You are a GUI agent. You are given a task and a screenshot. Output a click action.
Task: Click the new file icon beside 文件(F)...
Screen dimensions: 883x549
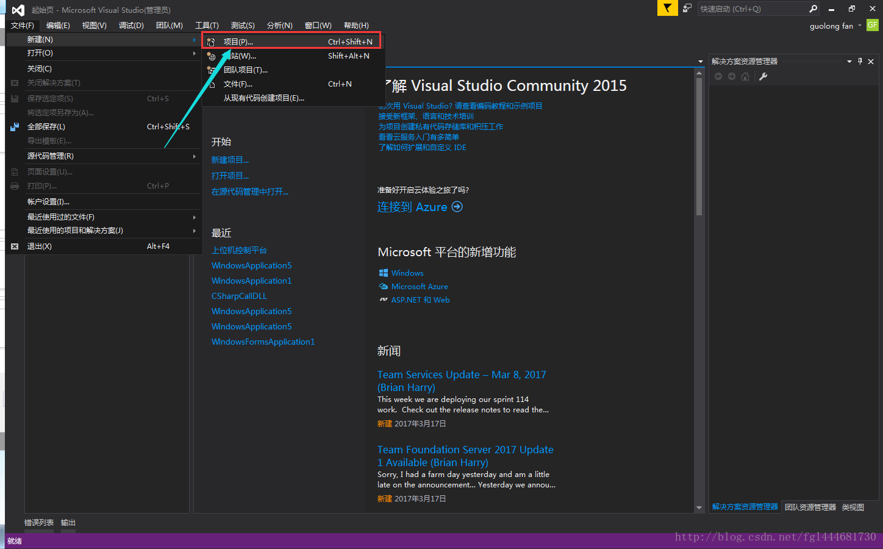tap(212, 84)
